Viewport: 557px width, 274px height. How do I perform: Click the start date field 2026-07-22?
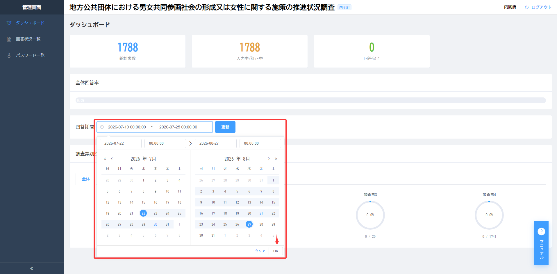click(x=121, y=143)
